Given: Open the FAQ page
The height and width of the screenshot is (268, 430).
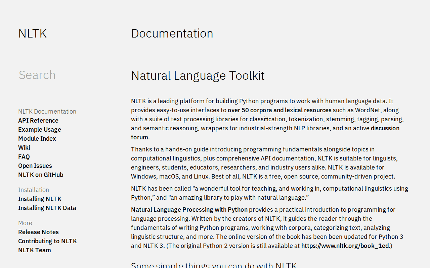Looking at the screenshot, I should [x=24, y=157].
